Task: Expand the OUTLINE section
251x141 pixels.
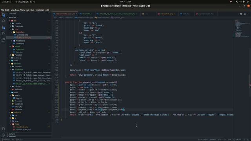Action: pyautogui.click(x=12, y=134)
